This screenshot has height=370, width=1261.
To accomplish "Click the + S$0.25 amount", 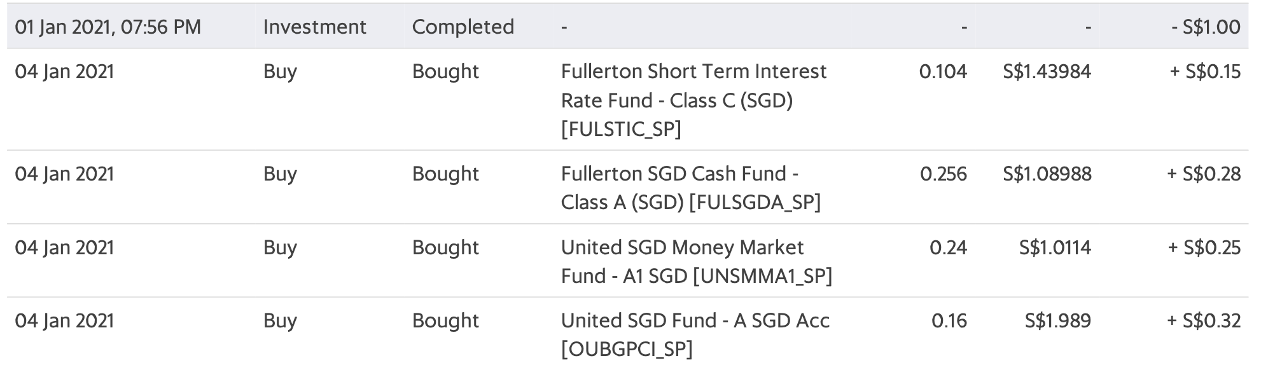I will point(1204,247).
